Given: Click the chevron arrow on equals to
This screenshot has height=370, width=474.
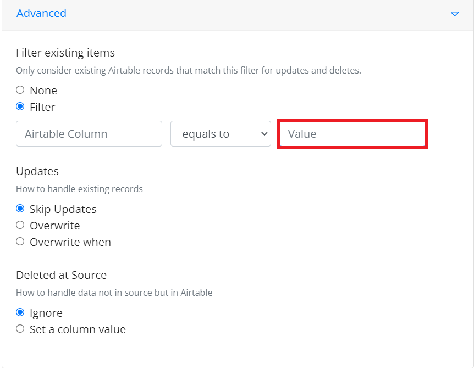Looking at the screenshot, I should pos(264,134).
